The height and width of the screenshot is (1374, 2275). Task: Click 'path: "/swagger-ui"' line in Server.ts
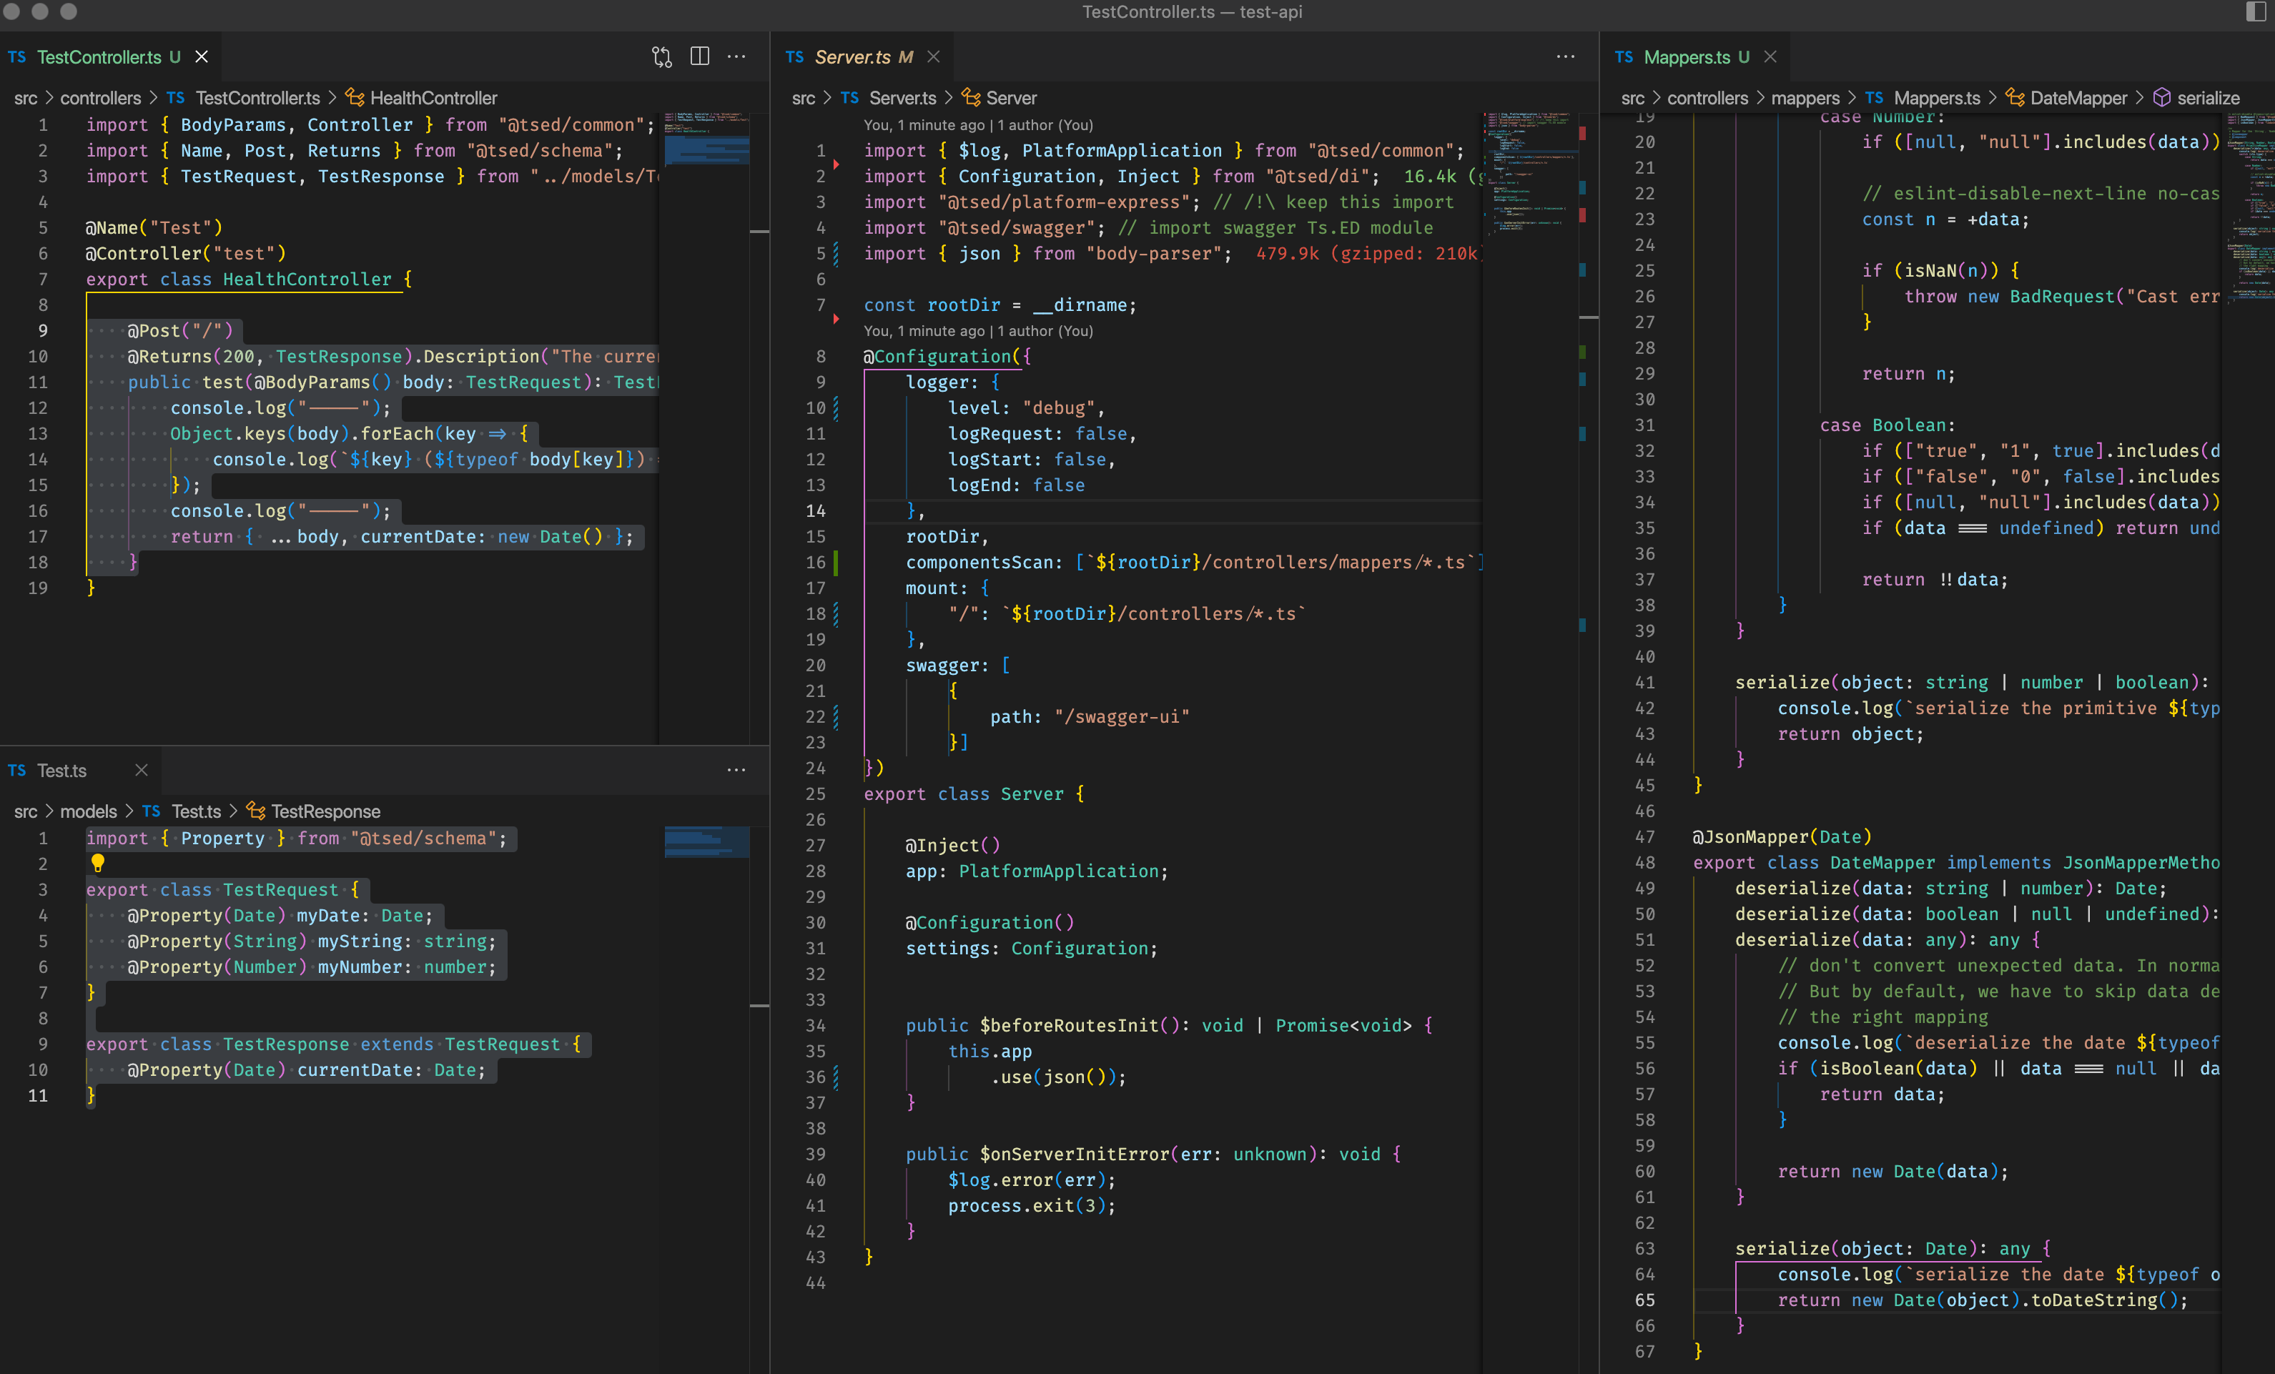point(1090,716)
